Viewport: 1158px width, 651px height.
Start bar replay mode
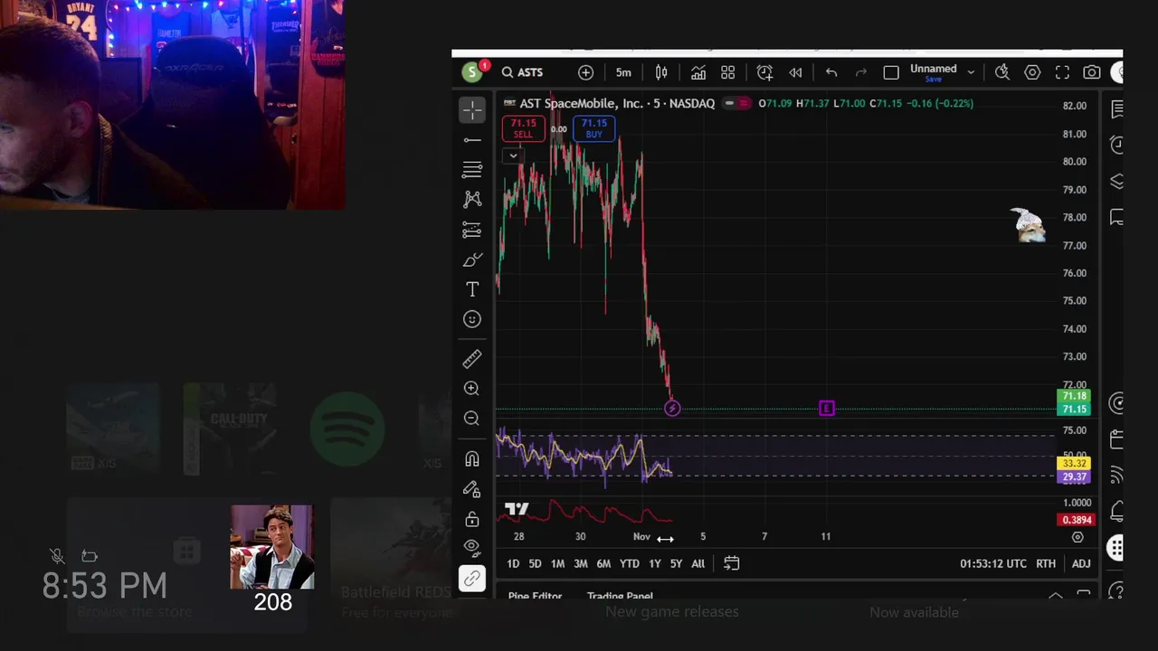795,72
